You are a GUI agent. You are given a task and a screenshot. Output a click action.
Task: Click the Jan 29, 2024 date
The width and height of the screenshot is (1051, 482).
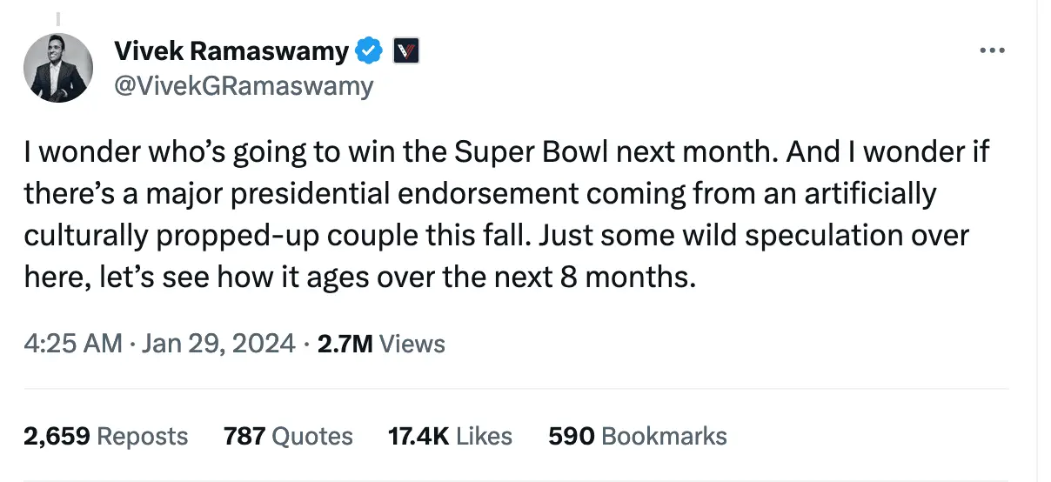[218, 344]
